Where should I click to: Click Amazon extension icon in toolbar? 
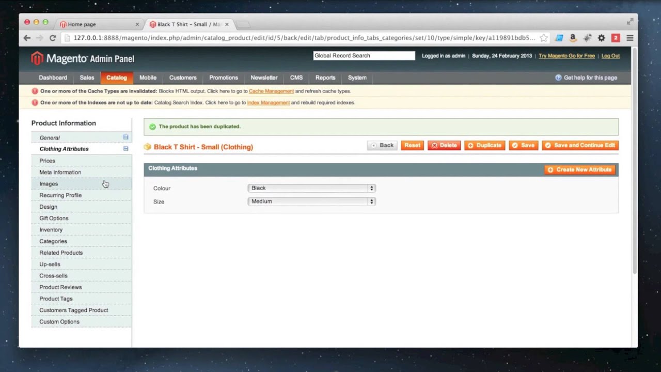point(573,38)
